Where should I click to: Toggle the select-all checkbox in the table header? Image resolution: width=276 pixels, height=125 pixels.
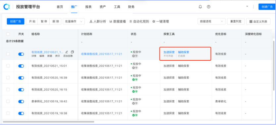8,34
